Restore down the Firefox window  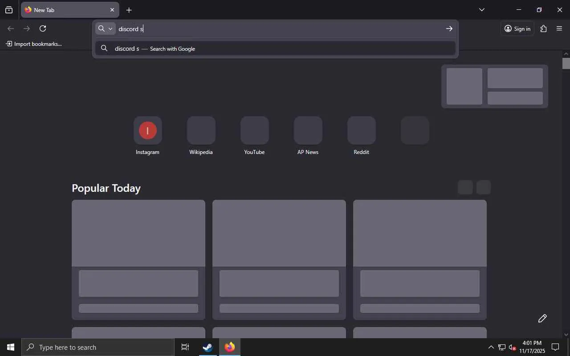(x=539, y=10)
